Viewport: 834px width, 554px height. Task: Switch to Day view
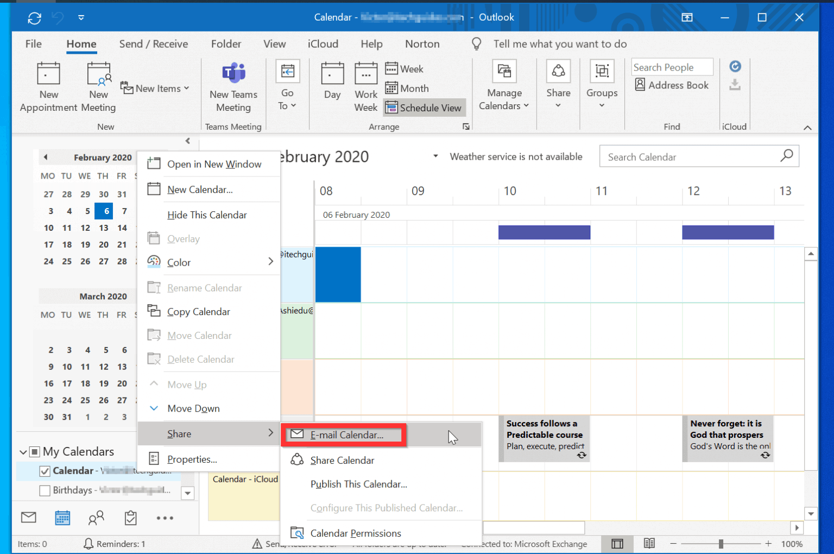[x=332, y=81]
